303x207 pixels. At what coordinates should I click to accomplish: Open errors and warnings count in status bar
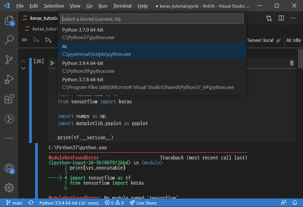point(114,203)
